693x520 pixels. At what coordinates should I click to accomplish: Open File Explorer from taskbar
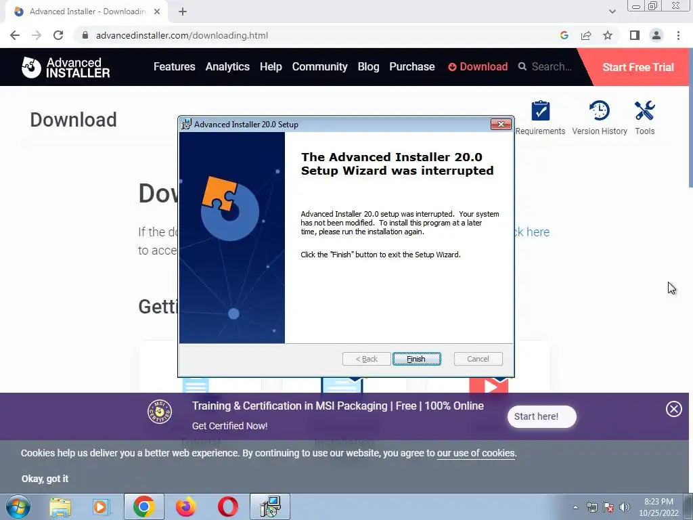[60, 506]
